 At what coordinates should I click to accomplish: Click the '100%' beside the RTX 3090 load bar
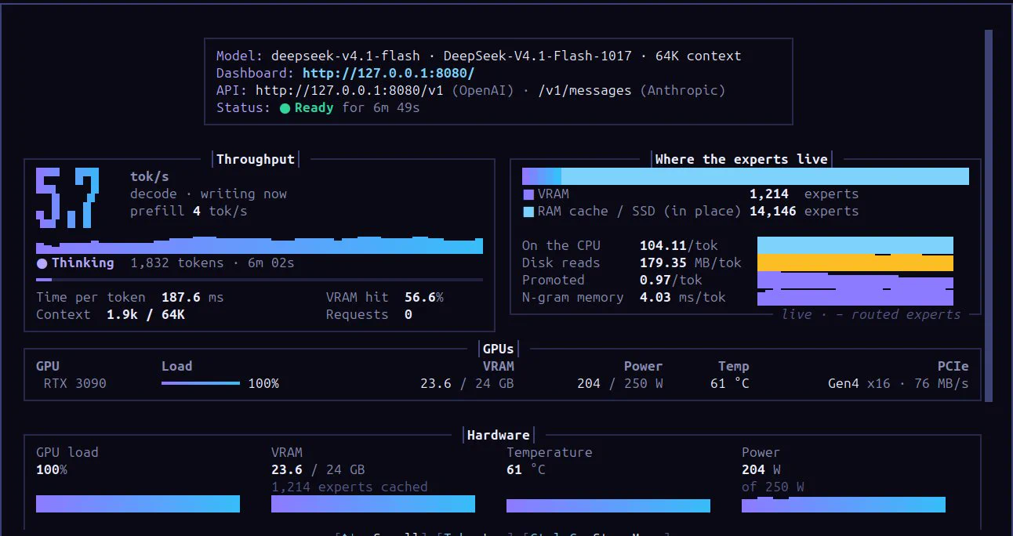point(263,383)
